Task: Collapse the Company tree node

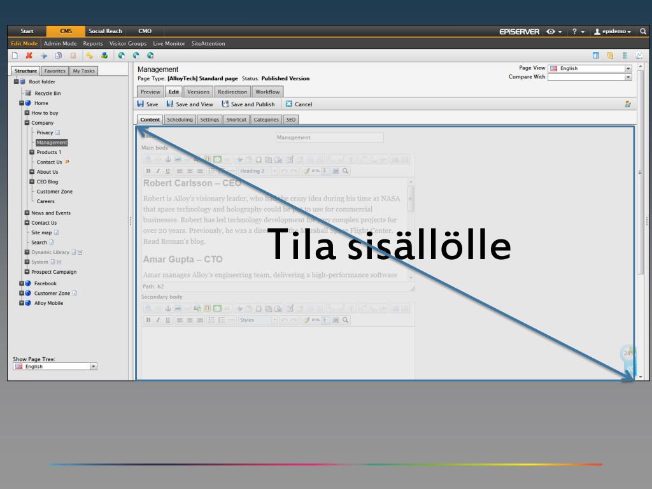Action: pyautogui.click(x=27, y=123)
